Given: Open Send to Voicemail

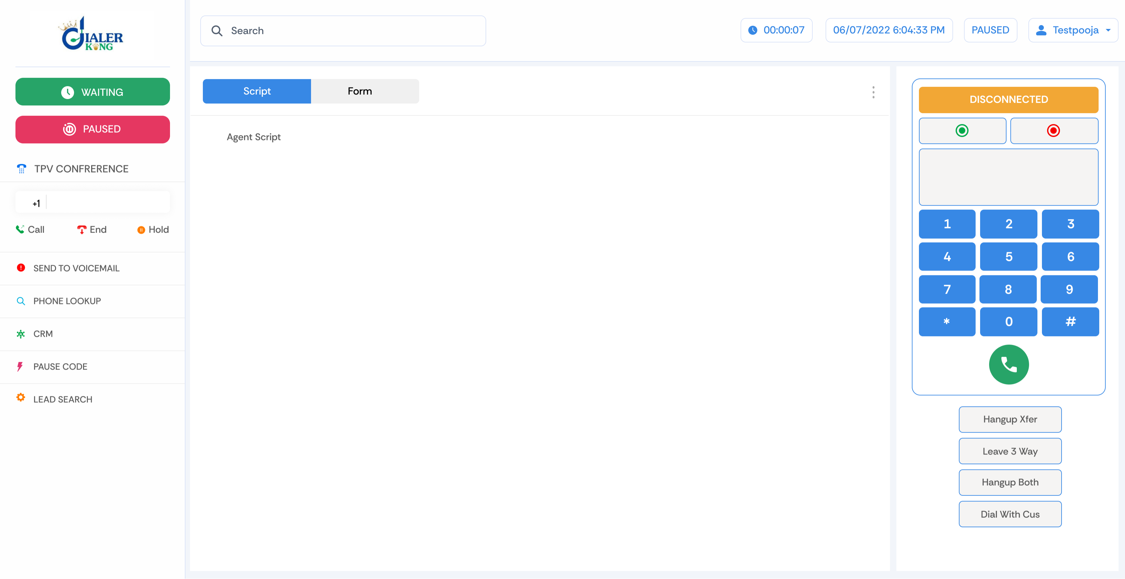Looking at the screenshot, I should [x=76, y=268].
